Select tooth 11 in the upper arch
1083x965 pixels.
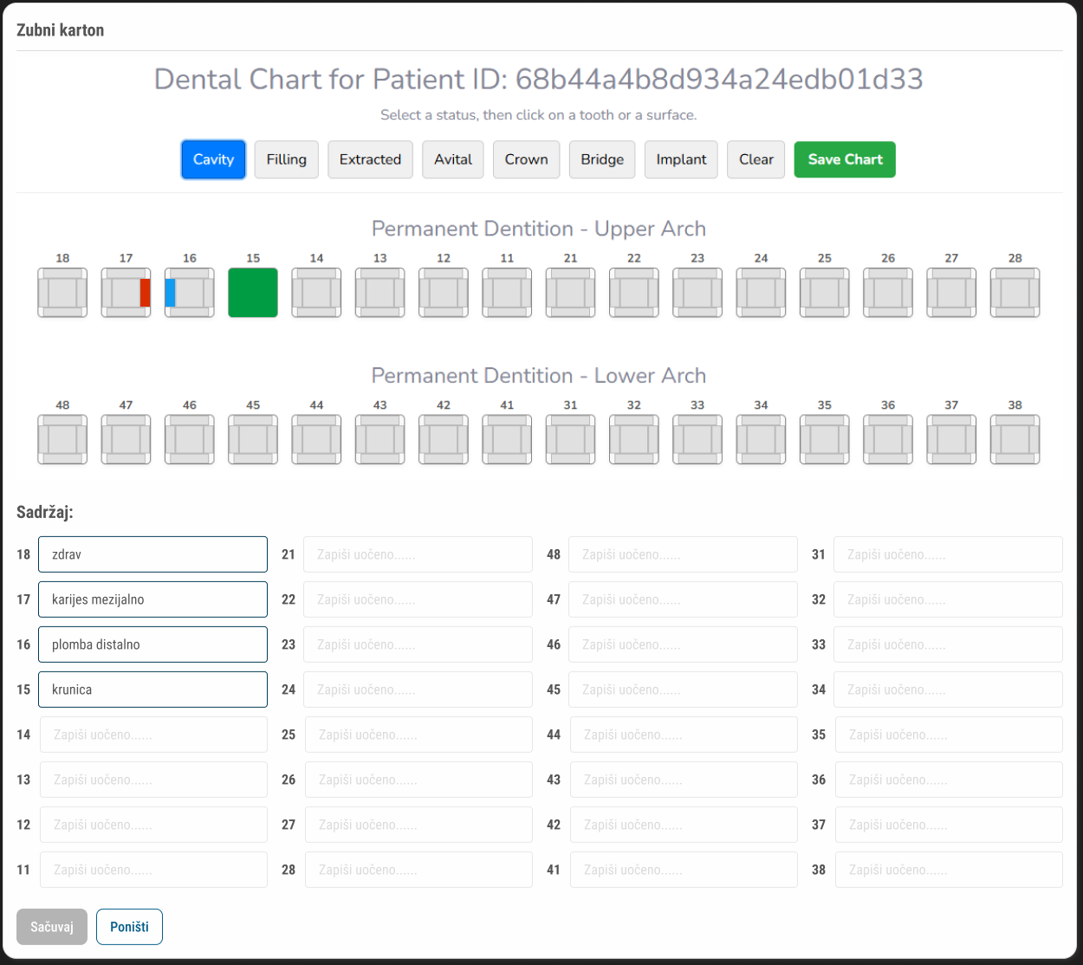(x=507, y=293)
